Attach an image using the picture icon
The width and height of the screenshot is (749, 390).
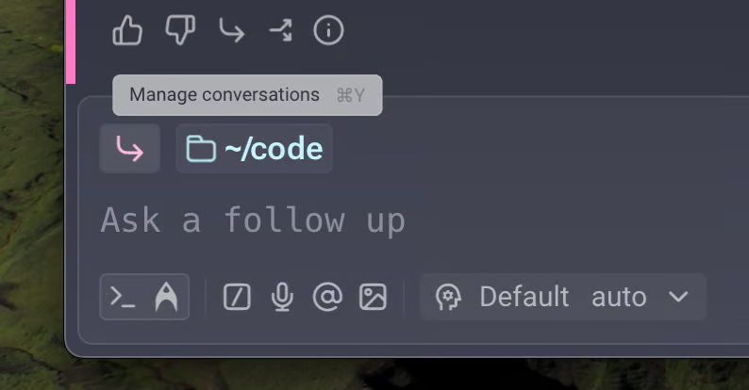(x=373, y=297)
